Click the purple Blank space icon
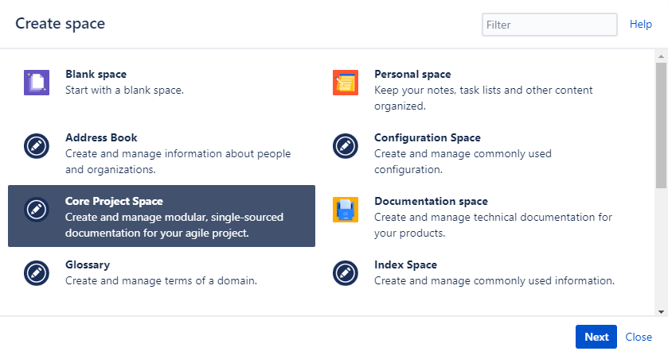 pyautogui.click(x=37, y=83)
